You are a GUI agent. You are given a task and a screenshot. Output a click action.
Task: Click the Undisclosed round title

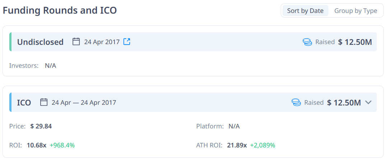click(40, 42)
